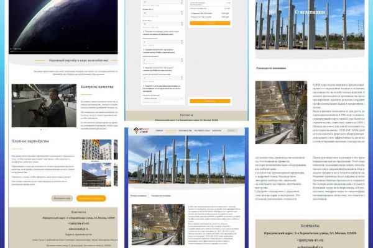Screen dimensions: 373x248
Task: Click the stepper arrows of the question 4 field
Action: tap(182, 60)
